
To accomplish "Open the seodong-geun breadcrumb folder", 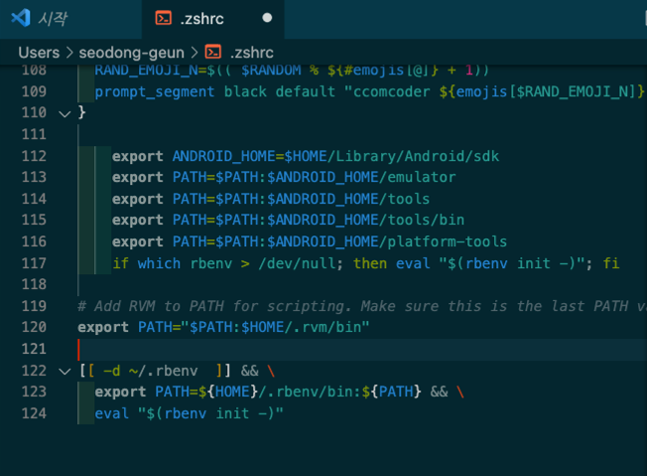I will pos(132,53).
